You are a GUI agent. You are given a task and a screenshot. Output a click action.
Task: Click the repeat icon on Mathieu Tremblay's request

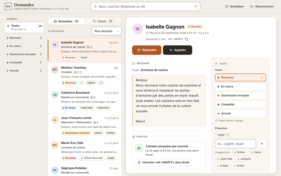(81, 83)
